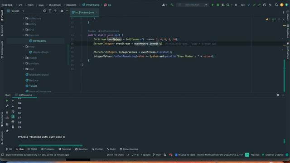The height and width of the screenshot is (163, 290).
Task: Open the Git tool window tab
Action: (9, 149)
